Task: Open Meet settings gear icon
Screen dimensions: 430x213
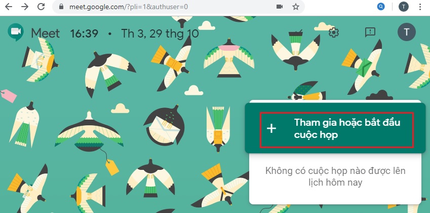Action: coord(334,32)
